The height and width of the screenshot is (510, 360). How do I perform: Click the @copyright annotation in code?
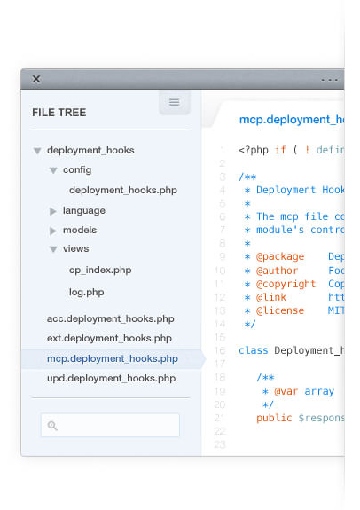pyautogui.click(x=286, y=284)
